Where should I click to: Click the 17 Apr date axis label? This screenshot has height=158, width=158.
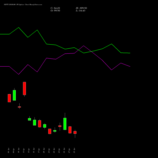(x=39, y=150)
